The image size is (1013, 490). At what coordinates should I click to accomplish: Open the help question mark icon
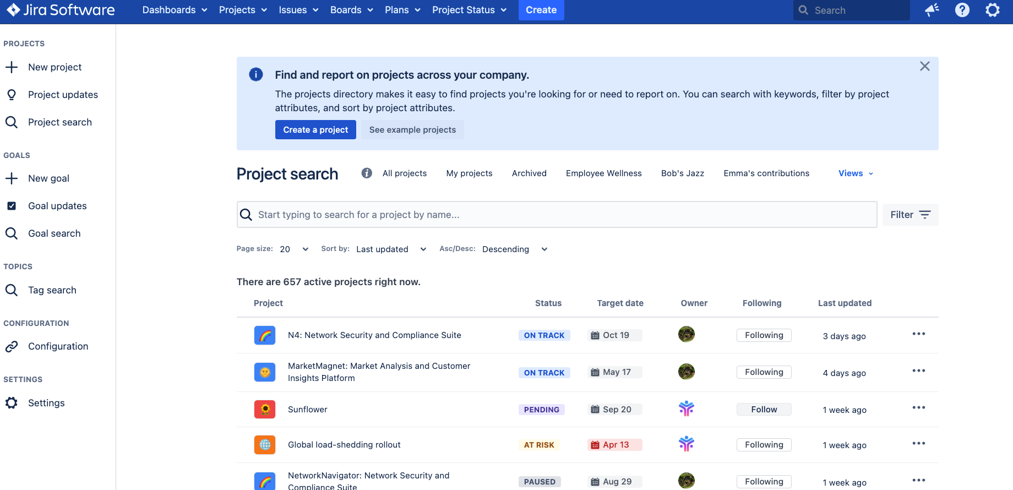(962, 10)
